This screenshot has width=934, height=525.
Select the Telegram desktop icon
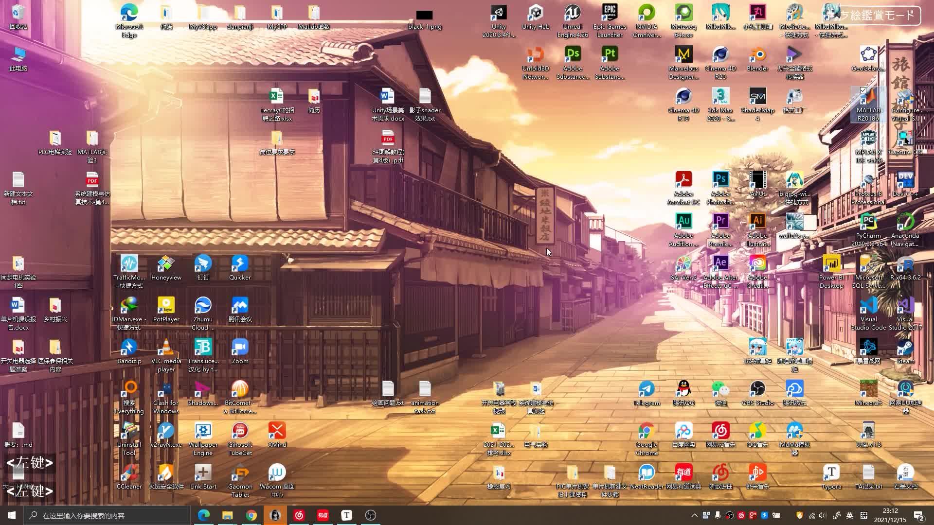(647, 394)
